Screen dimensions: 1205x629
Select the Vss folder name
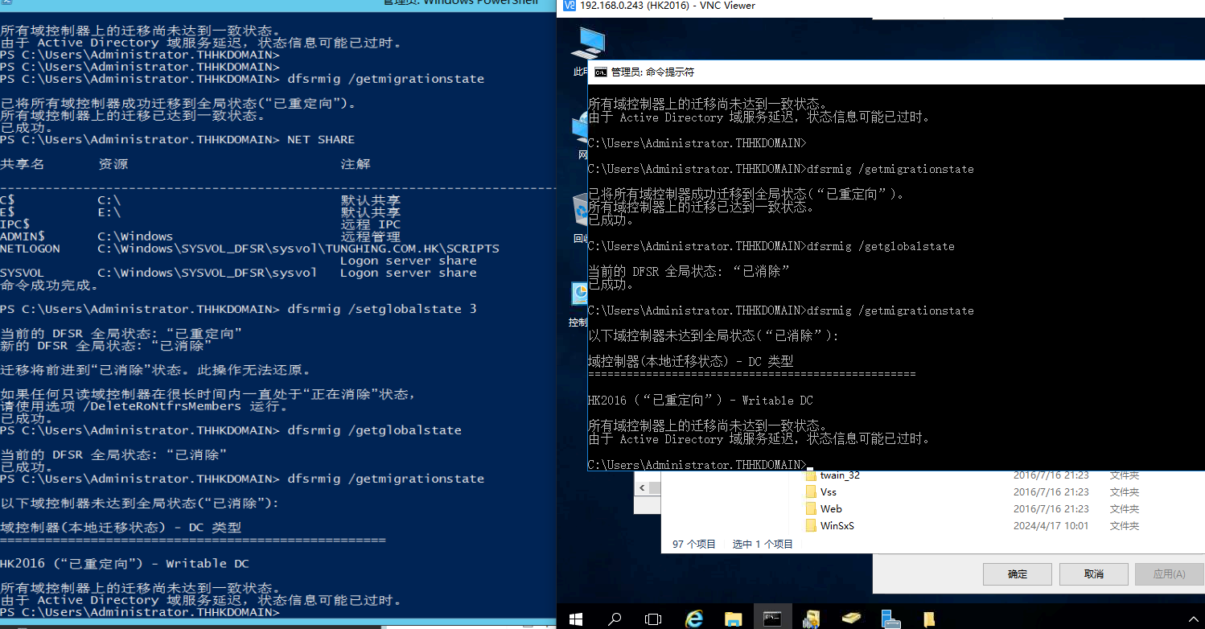pyautogui.click(x=829, y=491)
